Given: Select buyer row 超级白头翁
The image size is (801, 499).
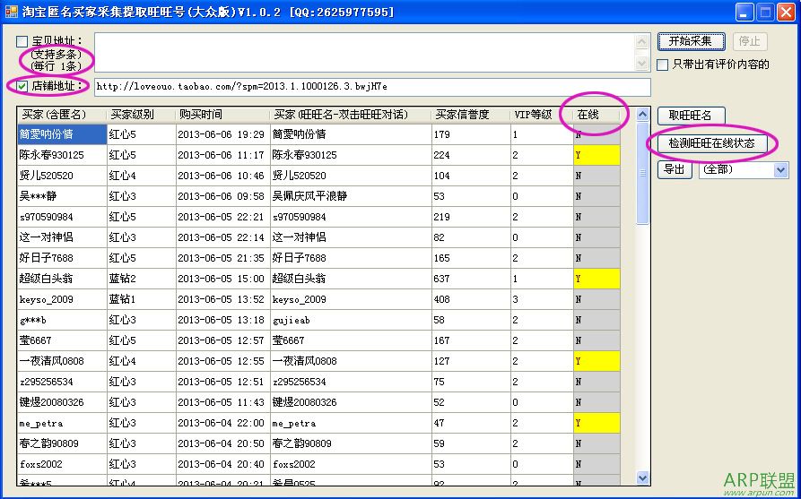Looking at the screenshot, I should coord(61,279).
